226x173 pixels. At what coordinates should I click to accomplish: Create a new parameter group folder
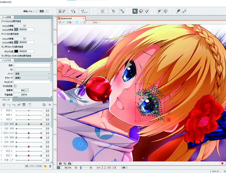coord(45,166)
